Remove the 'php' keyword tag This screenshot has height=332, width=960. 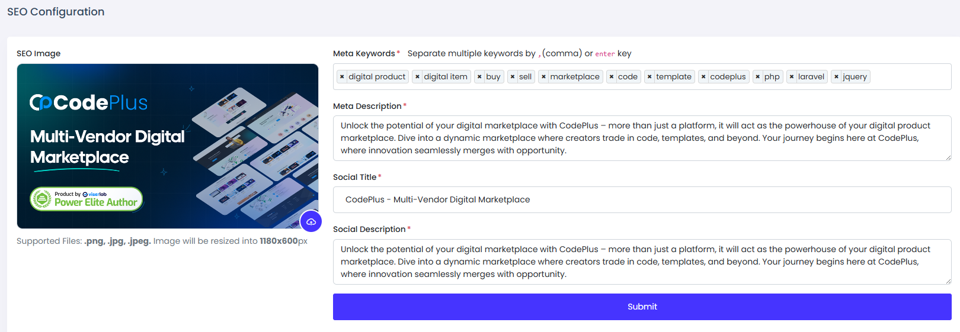click(757, 77)
